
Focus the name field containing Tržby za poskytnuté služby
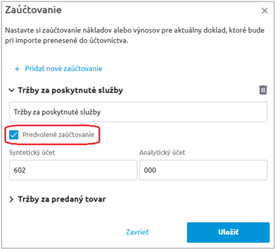pyautogui.click(x=138, y=112)
